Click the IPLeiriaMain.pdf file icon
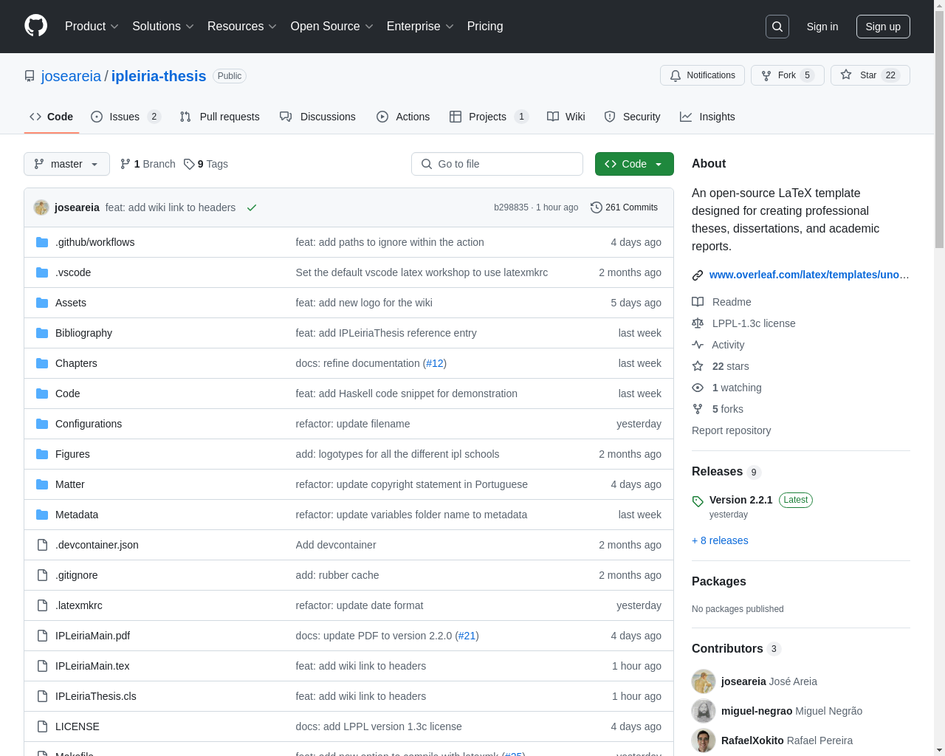Viewport: 945px width, 756px height. [x=42, y=636]
